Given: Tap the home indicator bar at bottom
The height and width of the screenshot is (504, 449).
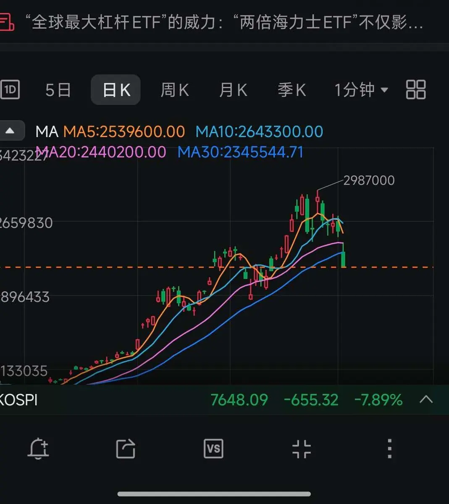Looking at the screenshot, I should coord(214,494).
